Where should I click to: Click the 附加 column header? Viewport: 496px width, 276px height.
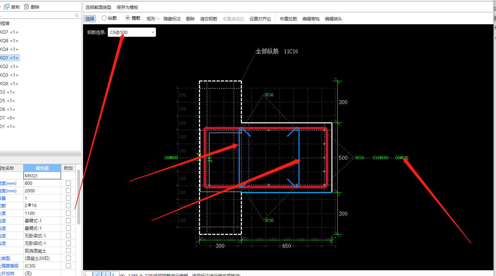click(68, 168)
